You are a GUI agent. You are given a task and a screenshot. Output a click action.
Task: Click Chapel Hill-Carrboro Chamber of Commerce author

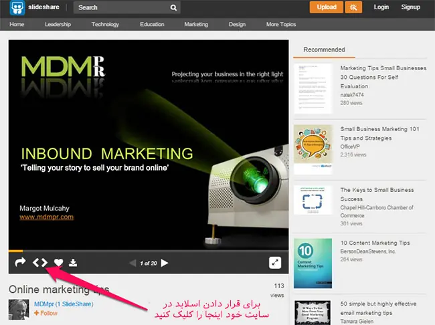377,211
